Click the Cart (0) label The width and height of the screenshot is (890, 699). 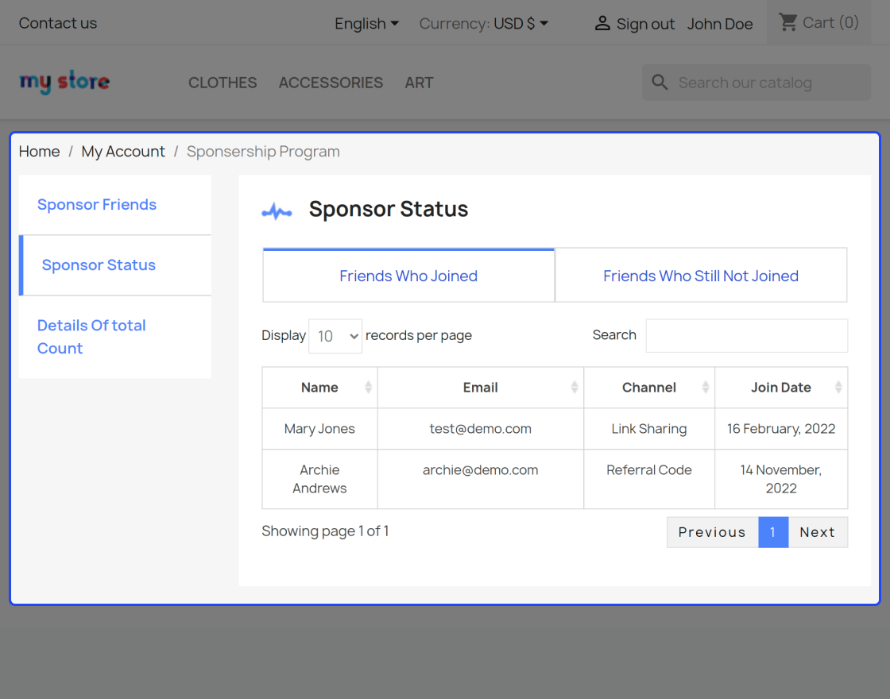click(x=830, y=23)
